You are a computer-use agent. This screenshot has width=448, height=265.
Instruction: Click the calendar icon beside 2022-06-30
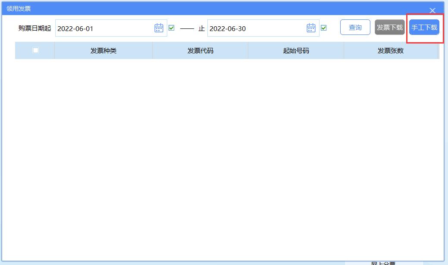coord(310,28)
